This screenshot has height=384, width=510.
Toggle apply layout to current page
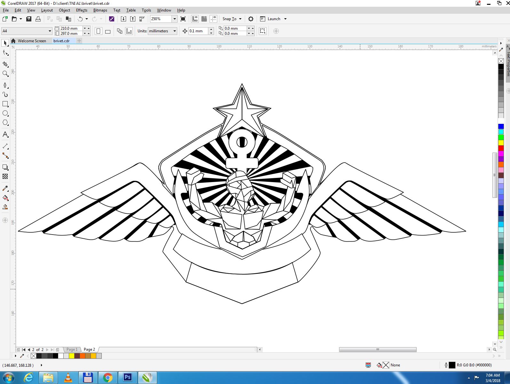(x=129, y=31)
